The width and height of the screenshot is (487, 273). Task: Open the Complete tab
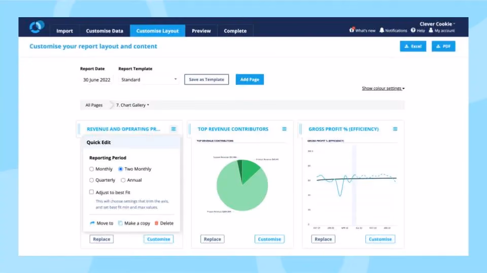pos(235,31)
